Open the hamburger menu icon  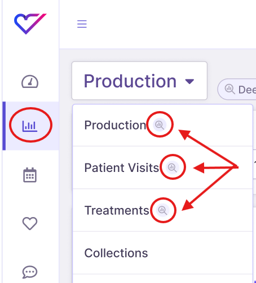(x=82, y=24)
